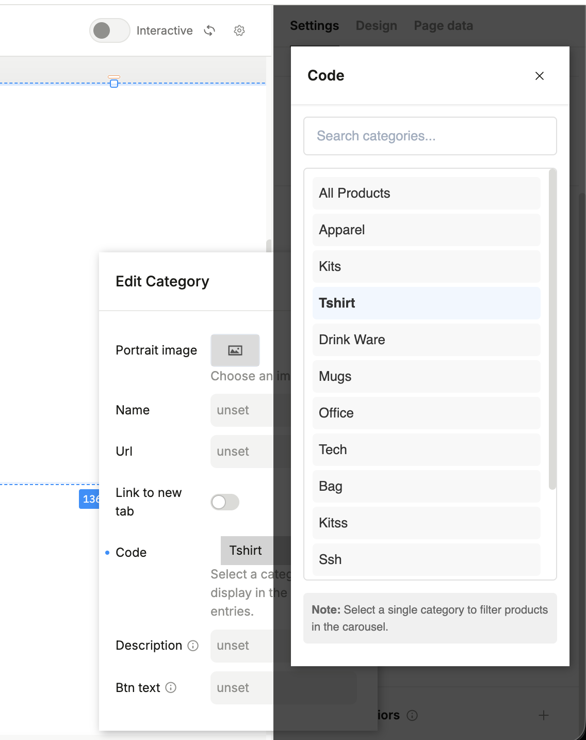Click the category list scrollbar
Image resolution: width=586 pixels, height=740 pixels.
coord(552,330)
